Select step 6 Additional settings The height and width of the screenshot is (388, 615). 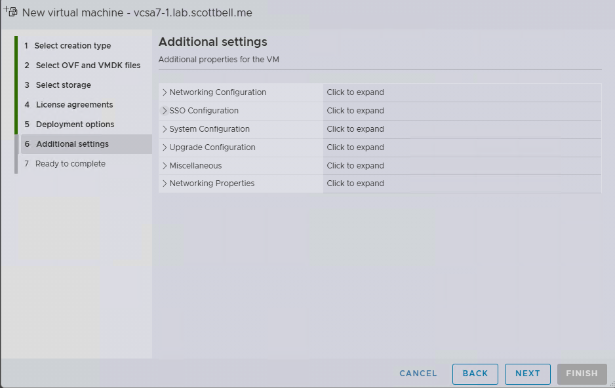coord(72,144)
